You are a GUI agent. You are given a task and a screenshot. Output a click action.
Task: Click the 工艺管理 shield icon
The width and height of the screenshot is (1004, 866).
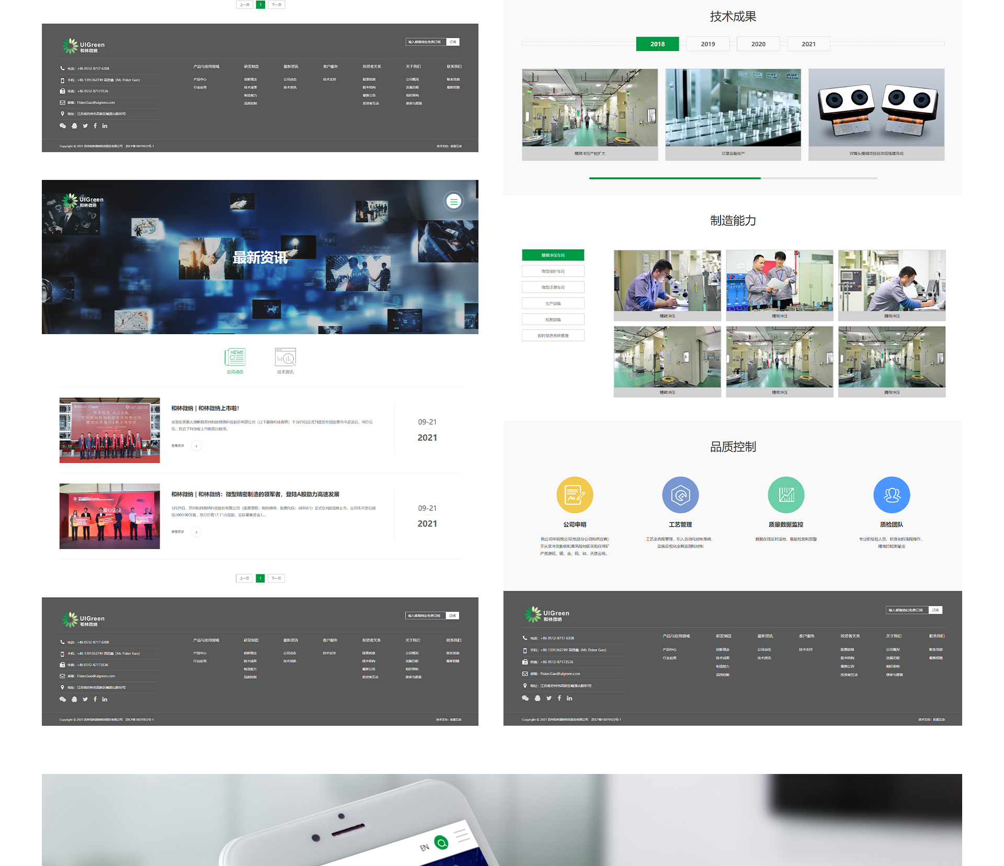click(x=680, y=495)
